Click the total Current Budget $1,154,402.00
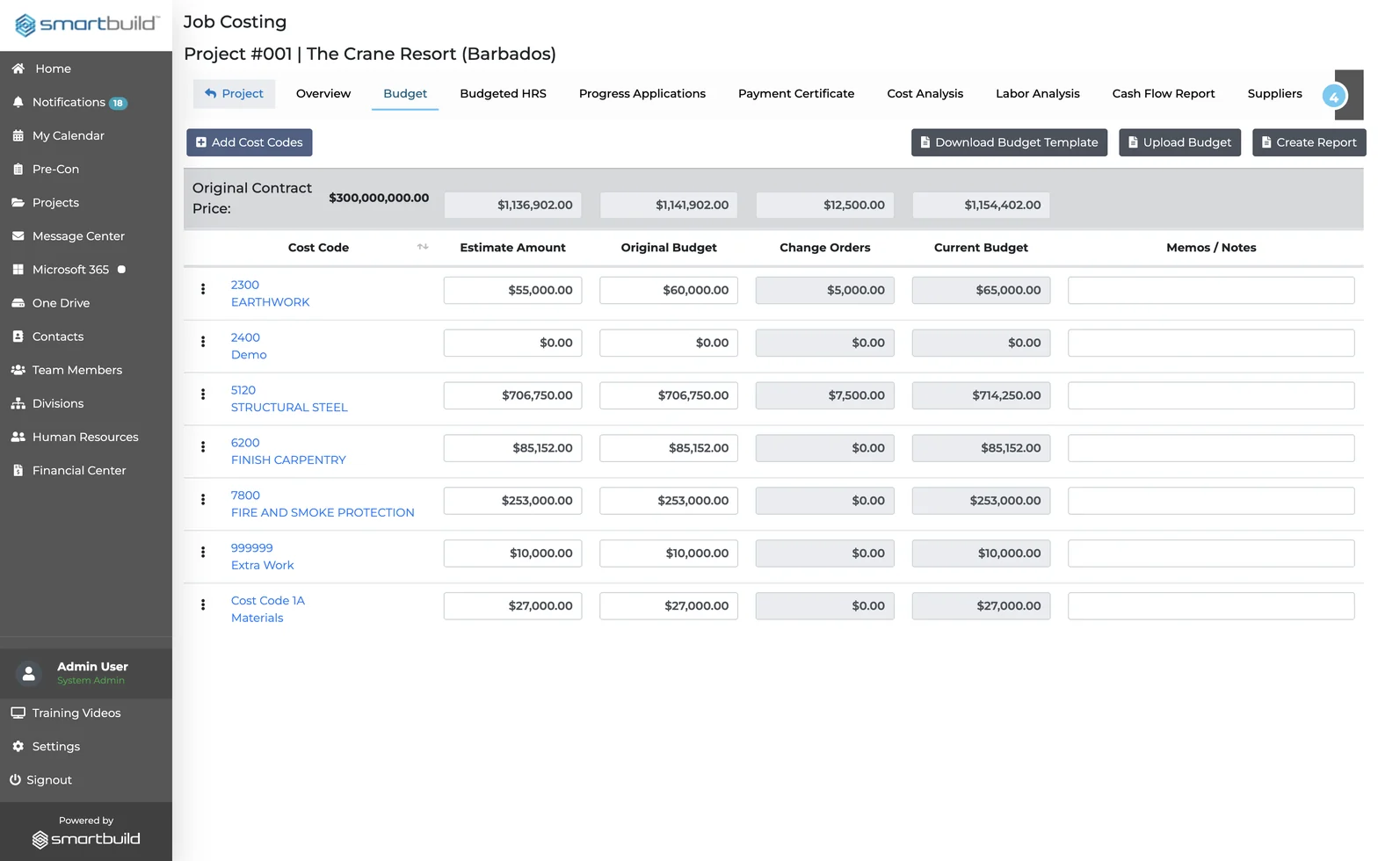This screenshot has width=1378, height=861. [981, 205]
